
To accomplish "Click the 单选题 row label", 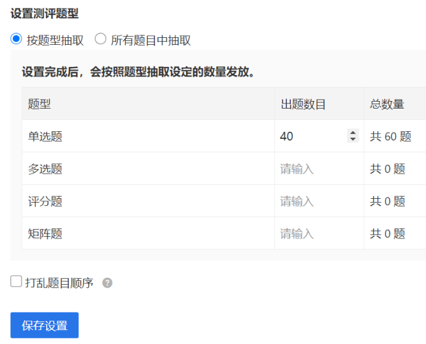I will 45,136.
